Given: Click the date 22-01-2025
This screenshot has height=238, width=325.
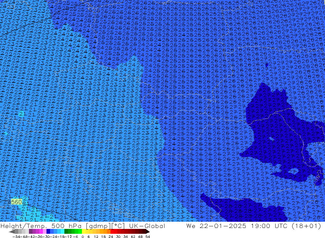Looking at the screenshot, I should 223,226.
